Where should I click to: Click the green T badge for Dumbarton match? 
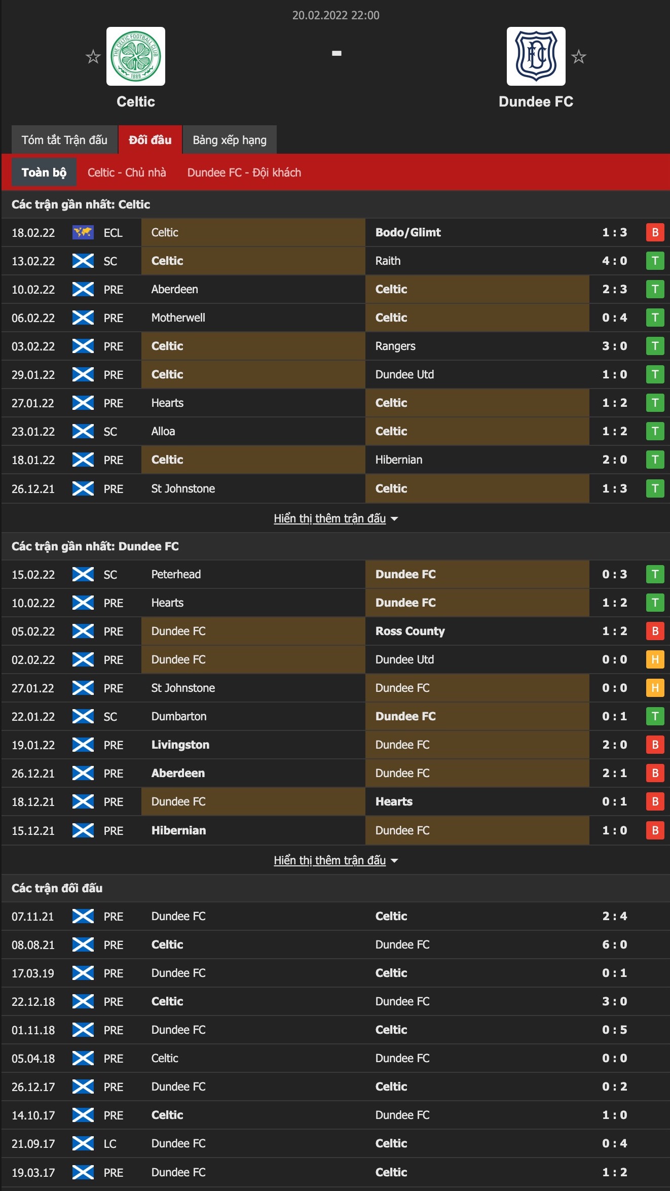(655, 716)
